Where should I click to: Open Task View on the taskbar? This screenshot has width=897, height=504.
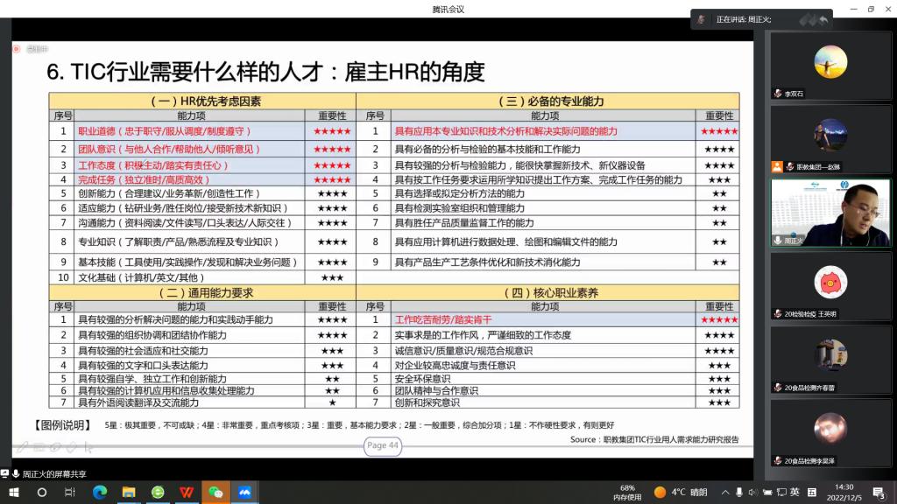pyautogui.click(x=70, y=492)
